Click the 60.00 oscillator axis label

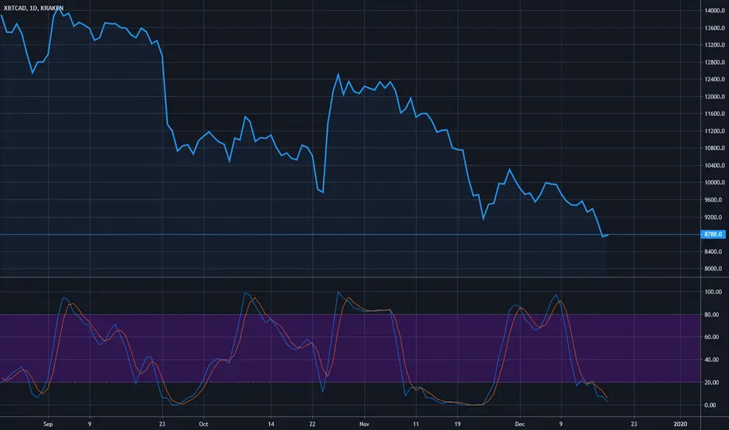(713, 337)
